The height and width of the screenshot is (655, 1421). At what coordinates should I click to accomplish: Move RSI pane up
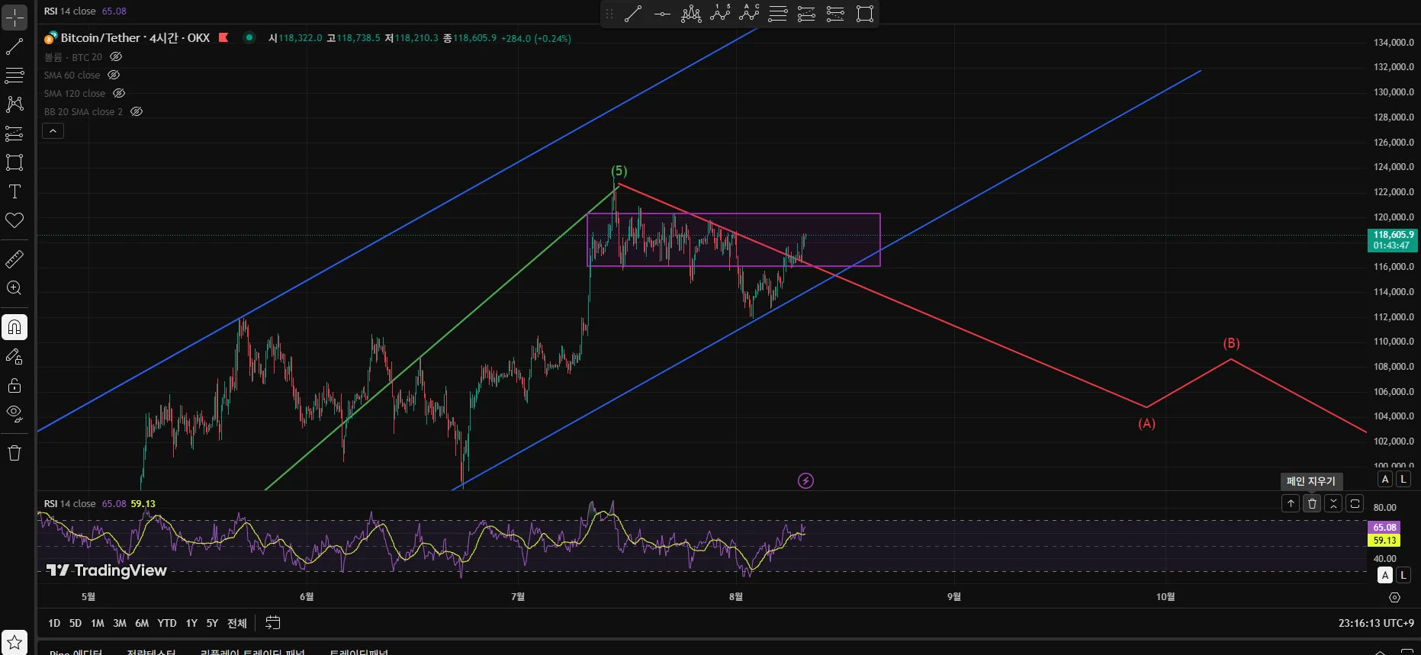click(x=1291, y=503)
